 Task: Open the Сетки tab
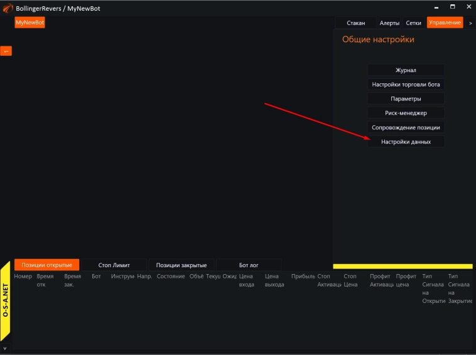point(413,23)
